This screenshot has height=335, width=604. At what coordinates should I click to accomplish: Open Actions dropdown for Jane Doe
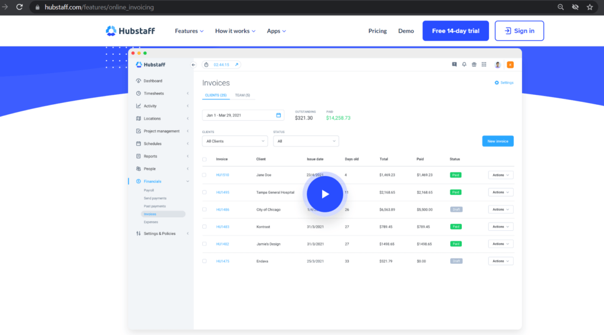point(501,175)
